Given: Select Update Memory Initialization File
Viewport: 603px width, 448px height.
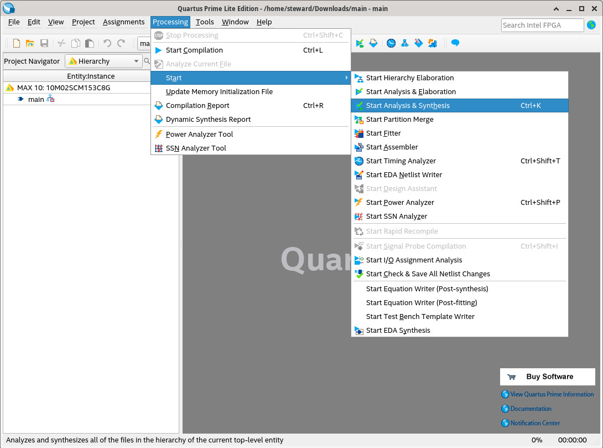Looking at the screenshot, I should pyautogui.click(x=251, y=91).
